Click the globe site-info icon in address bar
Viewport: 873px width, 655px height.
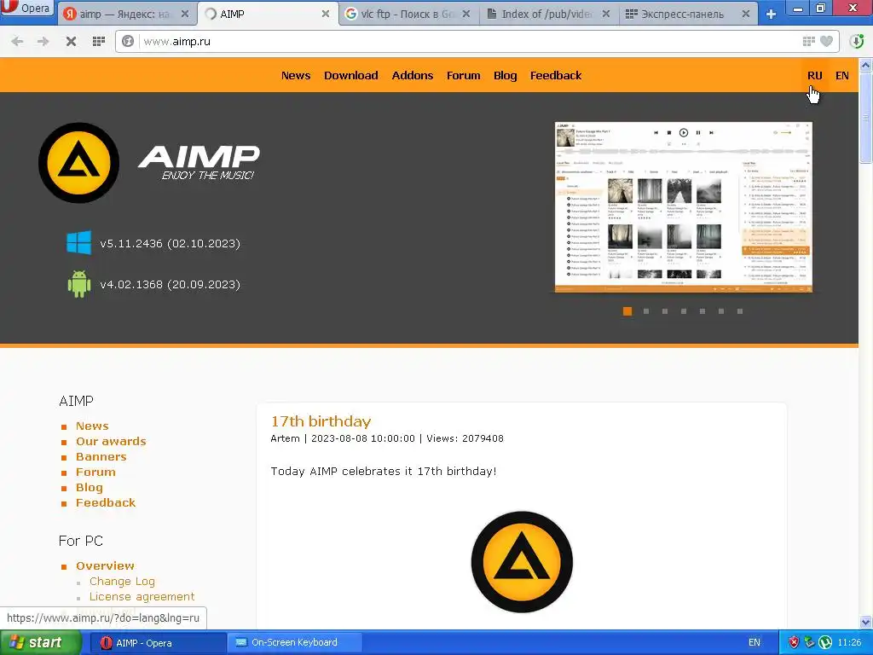pyautogui.click(x=128, y=41)
